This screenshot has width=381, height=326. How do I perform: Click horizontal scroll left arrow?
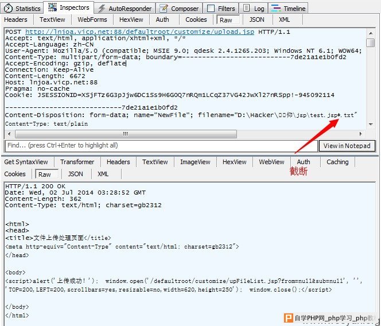(9, 134)
